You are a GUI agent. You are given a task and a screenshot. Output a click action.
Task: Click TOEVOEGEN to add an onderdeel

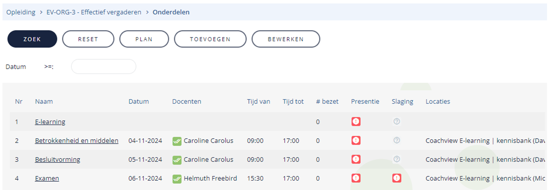pos(210,39)
